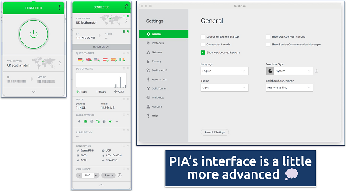Click the drag handle on the VPN Server tile
The image size is (346, 191).
click(124, 16)
